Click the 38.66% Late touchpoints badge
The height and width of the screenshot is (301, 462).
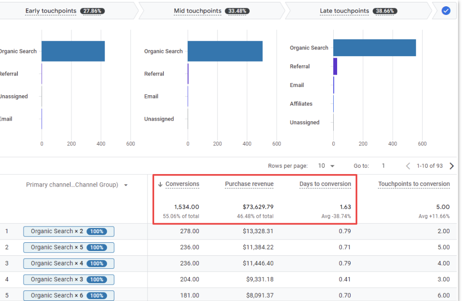[x=385, y=11]
